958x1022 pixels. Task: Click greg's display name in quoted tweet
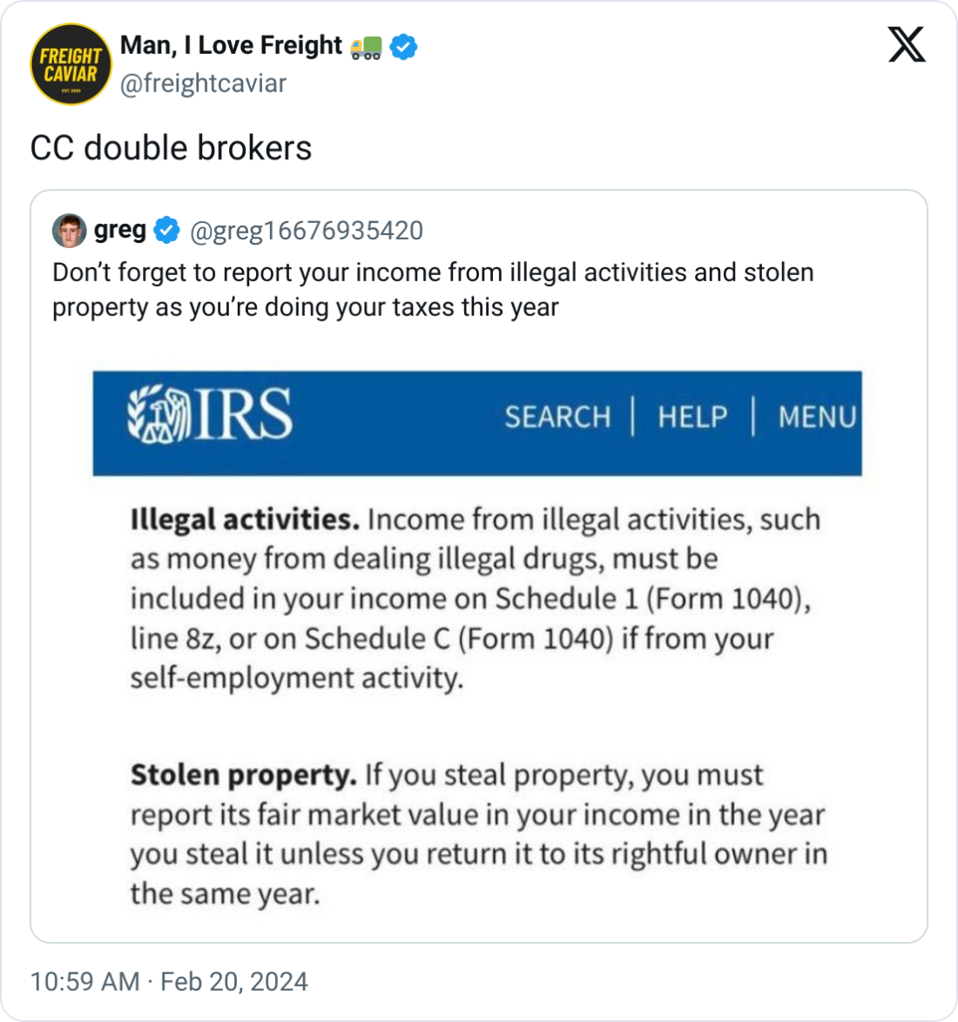[120, 230]
